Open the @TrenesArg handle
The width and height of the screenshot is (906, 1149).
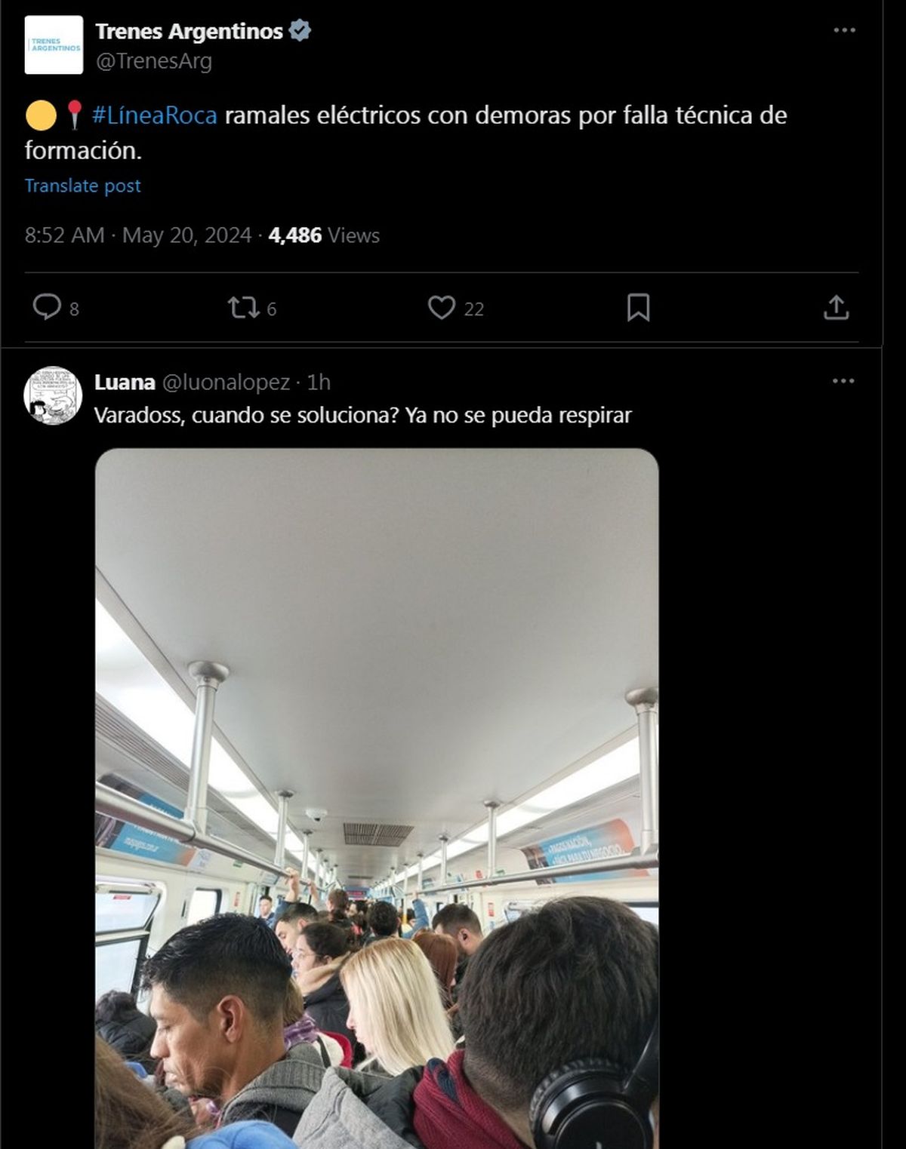[153, 61]
